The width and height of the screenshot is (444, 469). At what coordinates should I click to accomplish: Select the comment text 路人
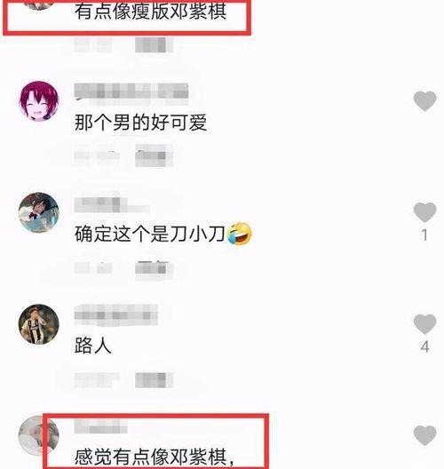click(93, 346)
